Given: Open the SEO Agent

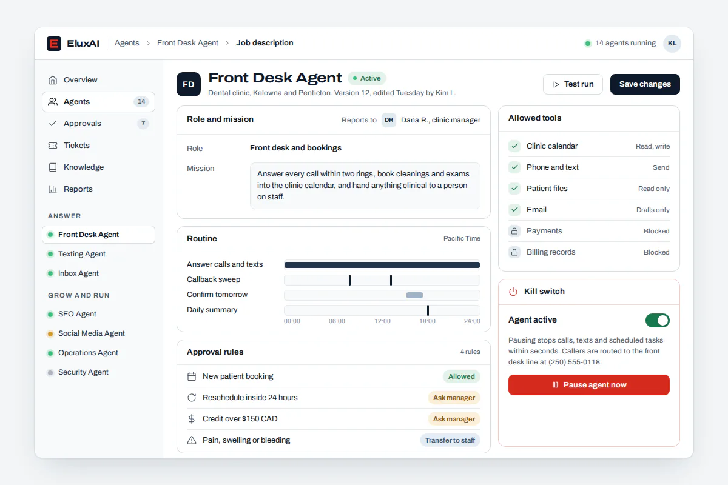Looking at the screenshot, I should [x=98, y=314].
